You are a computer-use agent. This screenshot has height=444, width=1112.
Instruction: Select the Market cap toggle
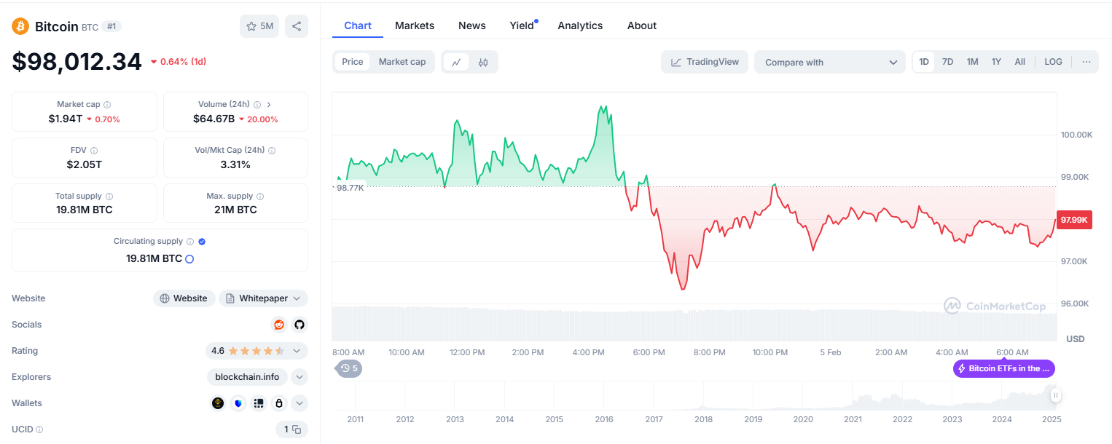[x=402, y=62]
